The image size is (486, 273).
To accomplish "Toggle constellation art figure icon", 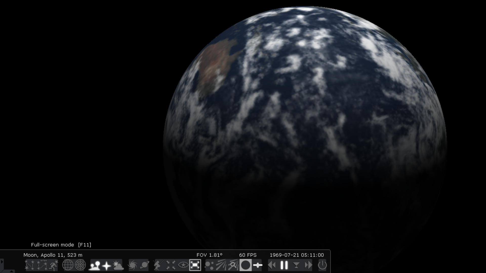I will coord(54,265).
